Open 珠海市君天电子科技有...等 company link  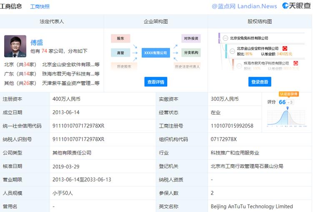pyautogui.click(x=71, y=74)
